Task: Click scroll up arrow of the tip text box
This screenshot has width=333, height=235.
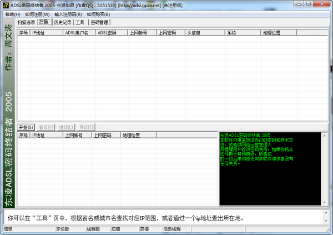Action: tap(326, 212)
